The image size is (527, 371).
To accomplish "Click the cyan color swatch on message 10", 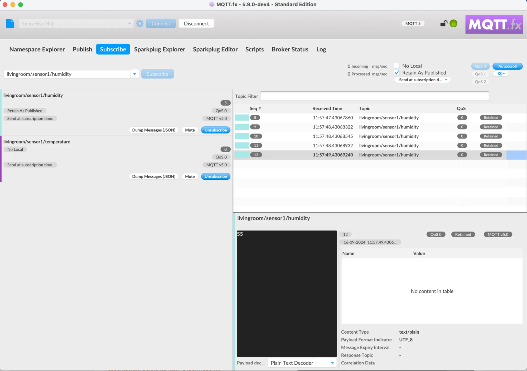I will pyautogui.click(x=242, y=136).
